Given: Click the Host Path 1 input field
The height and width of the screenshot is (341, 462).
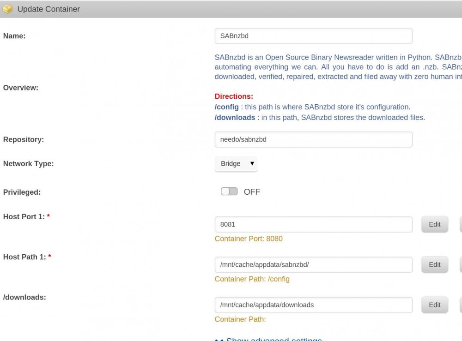Looking at the screenshot, I should 314,265.
